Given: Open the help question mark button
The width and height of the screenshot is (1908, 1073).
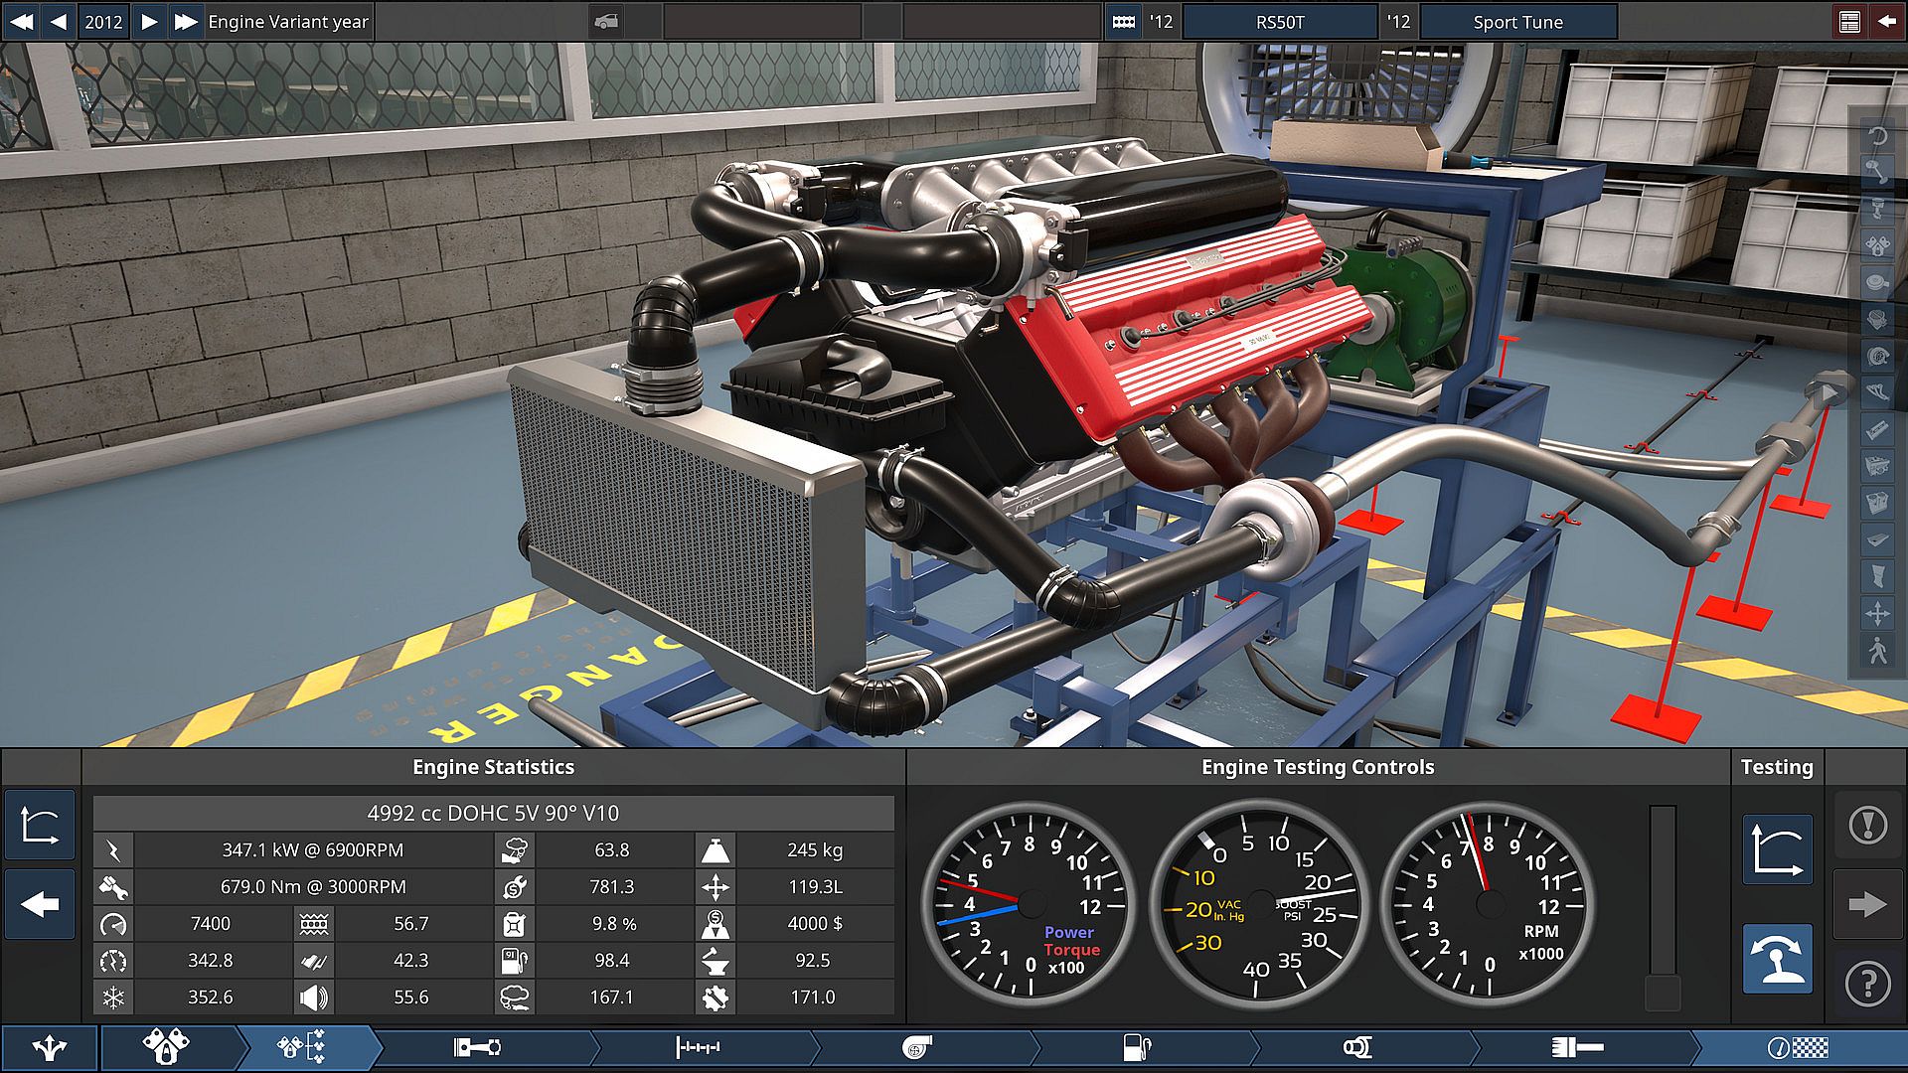Looking at the screenshot, I should click(1868, 984).
